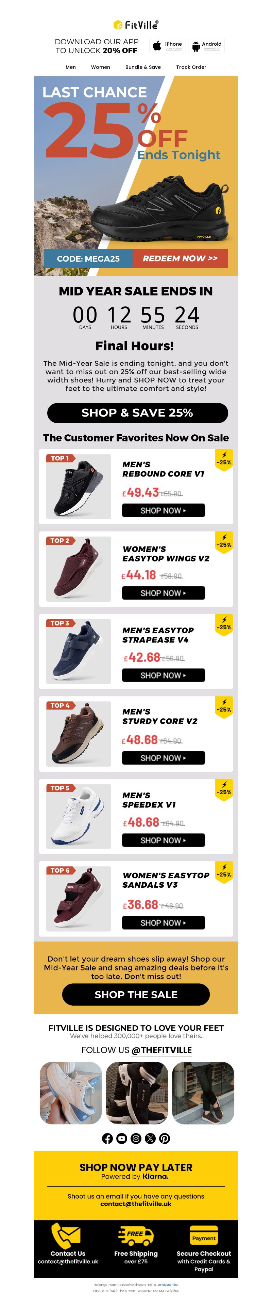The height and width of the screenshot is (1310, 272).
Task: Click the Facebook social icon
Action: [x=107, y=1138]
